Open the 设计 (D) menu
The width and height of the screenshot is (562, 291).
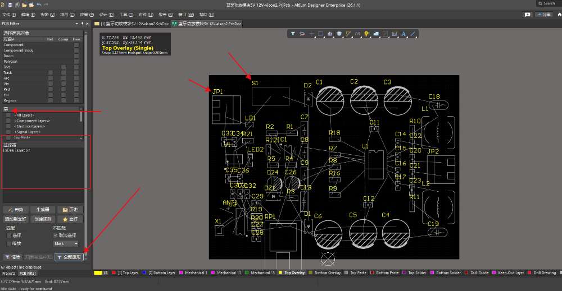[x=106, y=15]
